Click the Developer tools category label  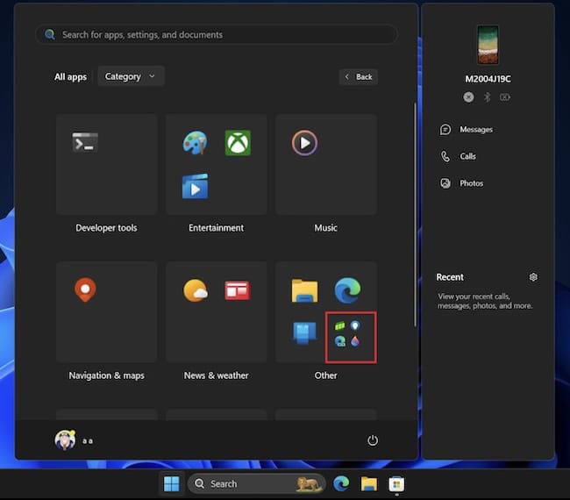pyautogui.click(x=106, y=228)
